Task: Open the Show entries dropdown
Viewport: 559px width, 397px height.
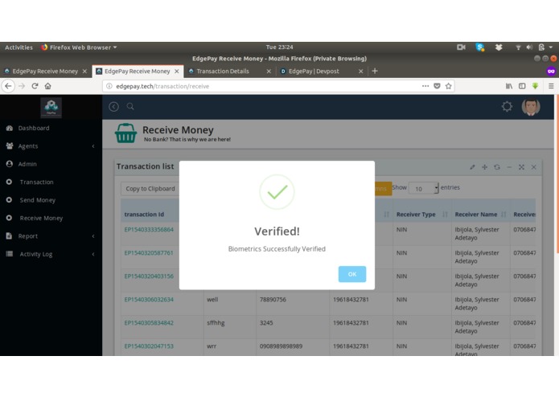Action: point(424,188)
